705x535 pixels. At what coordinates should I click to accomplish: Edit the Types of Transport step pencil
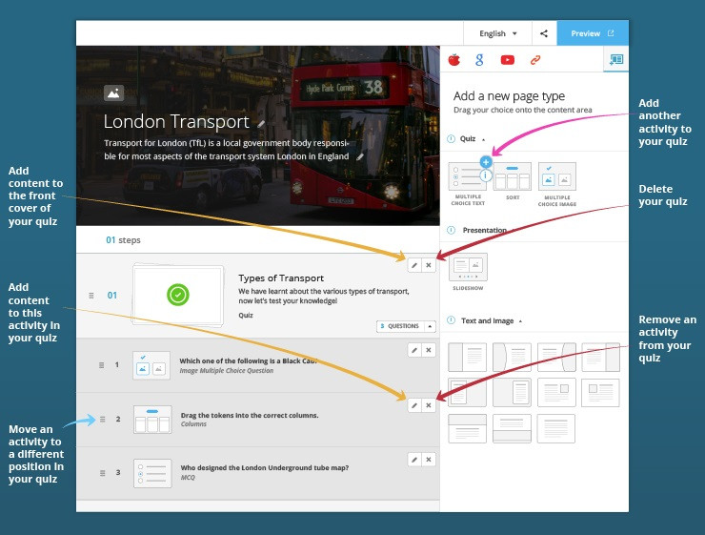(x=414, y=265)
